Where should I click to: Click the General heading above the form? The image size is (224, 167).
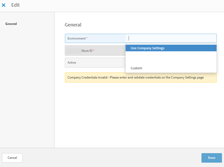(x=73, y=25)
